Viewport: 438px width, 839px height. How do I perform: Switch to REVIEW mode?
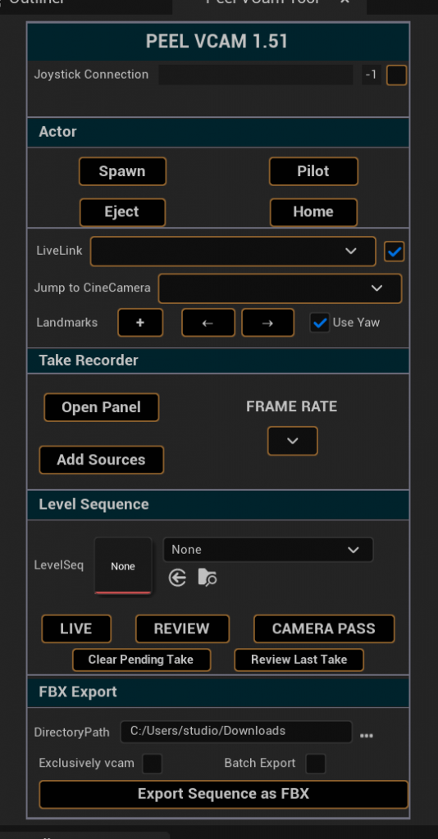[182, 628]
